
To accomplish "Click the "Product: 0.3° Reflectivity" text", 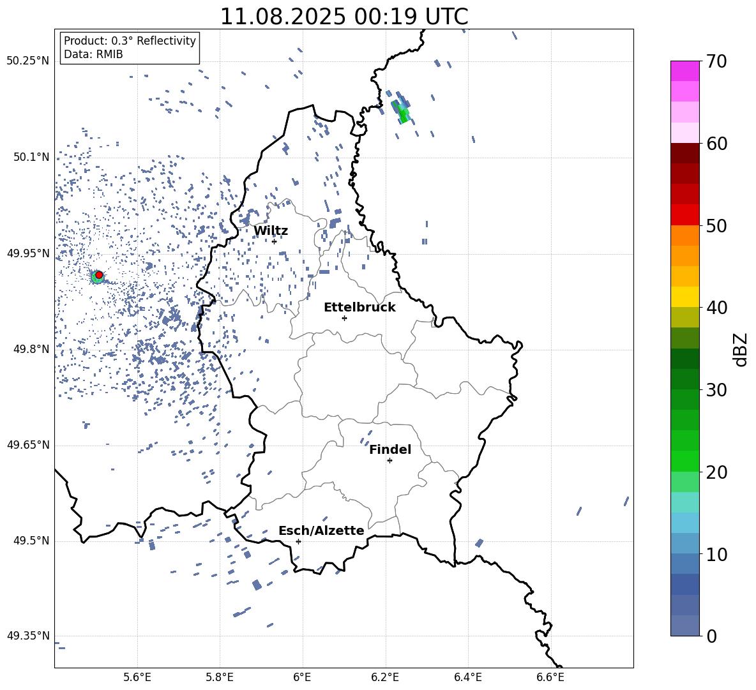I will coord(130,41).
